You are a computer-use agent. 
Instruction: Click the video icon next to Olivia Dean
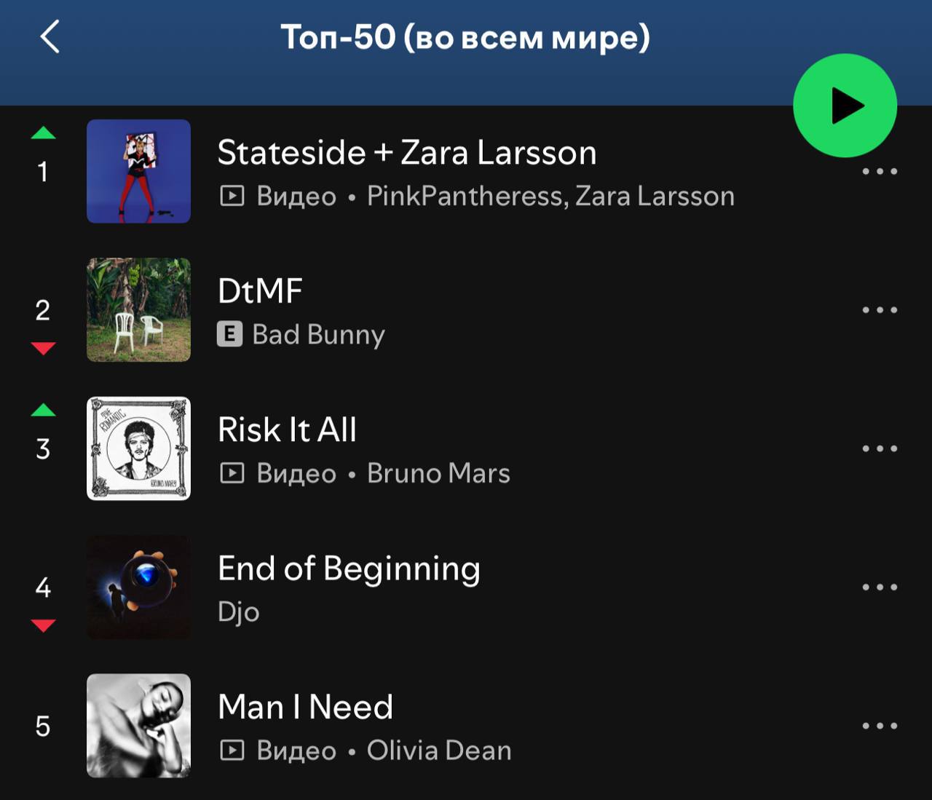[x=232, y=751]
